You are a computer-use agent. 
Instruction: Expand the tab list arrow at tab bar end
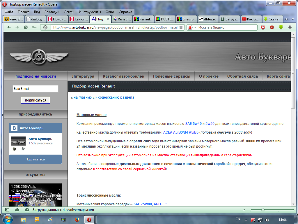pyautogui.click(x=293, y=19)
